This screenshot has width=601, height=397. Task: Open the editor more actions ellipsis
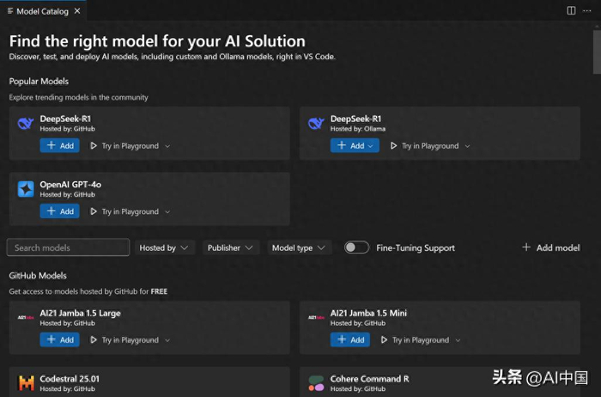(588, 11)
